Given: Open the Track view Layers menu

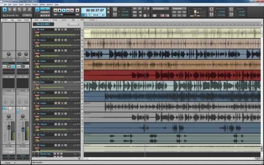Looking at the screenshot, I should (64, 20).
